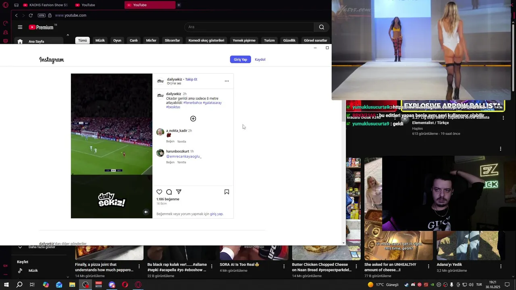
Task: Select the Sitcom'lar filter chip
Action: 172,40
